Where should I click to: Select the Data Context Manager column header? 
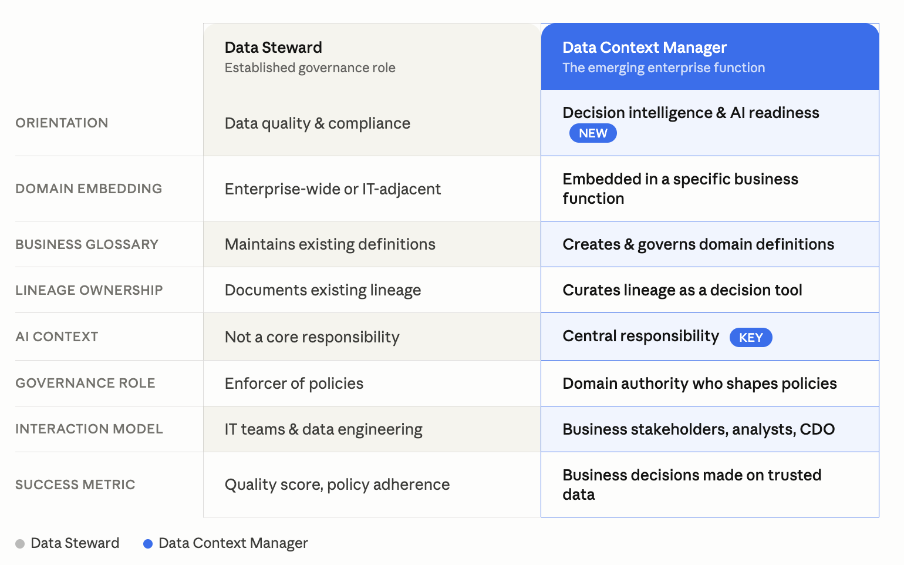pos(645,48)
